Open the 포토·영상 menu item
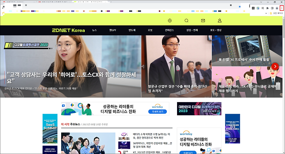The image size is (285, 154). click(216, 30)
